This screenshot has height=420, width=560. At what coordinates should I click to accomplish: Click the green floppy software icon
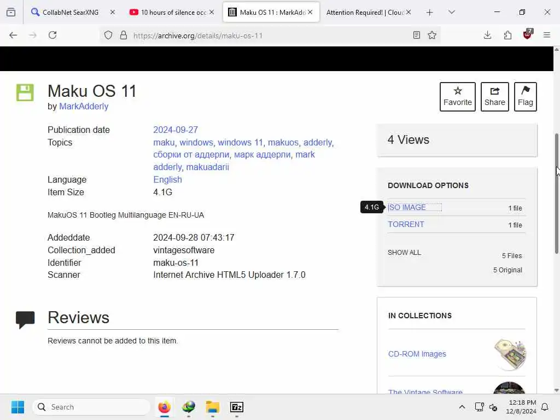coord(25,92)
